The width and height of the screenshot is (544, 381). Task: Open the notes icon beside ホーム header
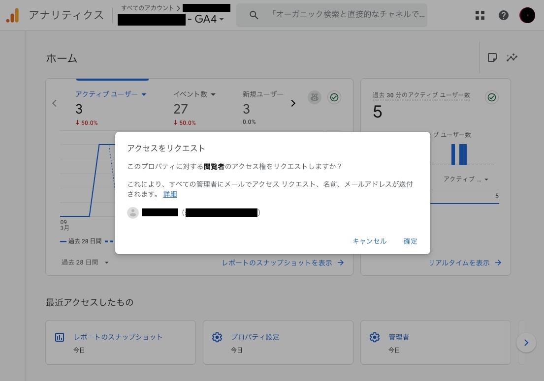coord(492,58)
